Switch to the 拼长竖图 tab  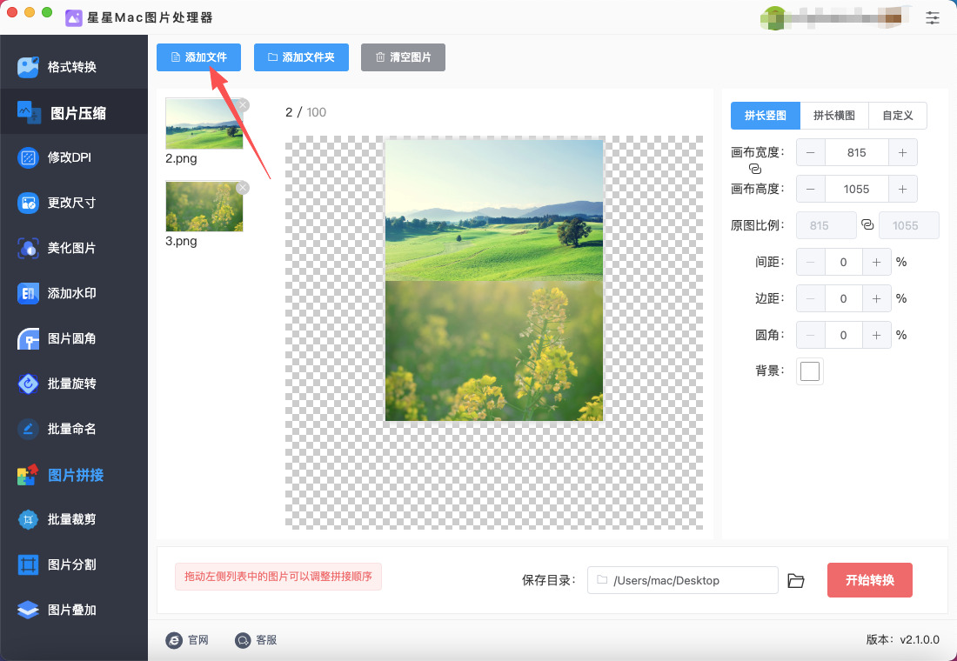coord(766,116)
